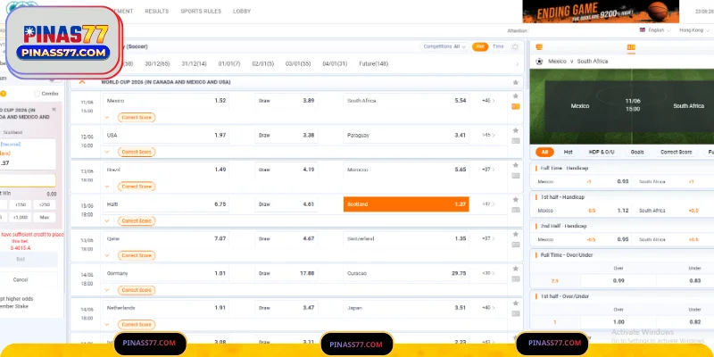
Task: Open scoreboard icon for USA match row
Action: click(x=516, y=141)
